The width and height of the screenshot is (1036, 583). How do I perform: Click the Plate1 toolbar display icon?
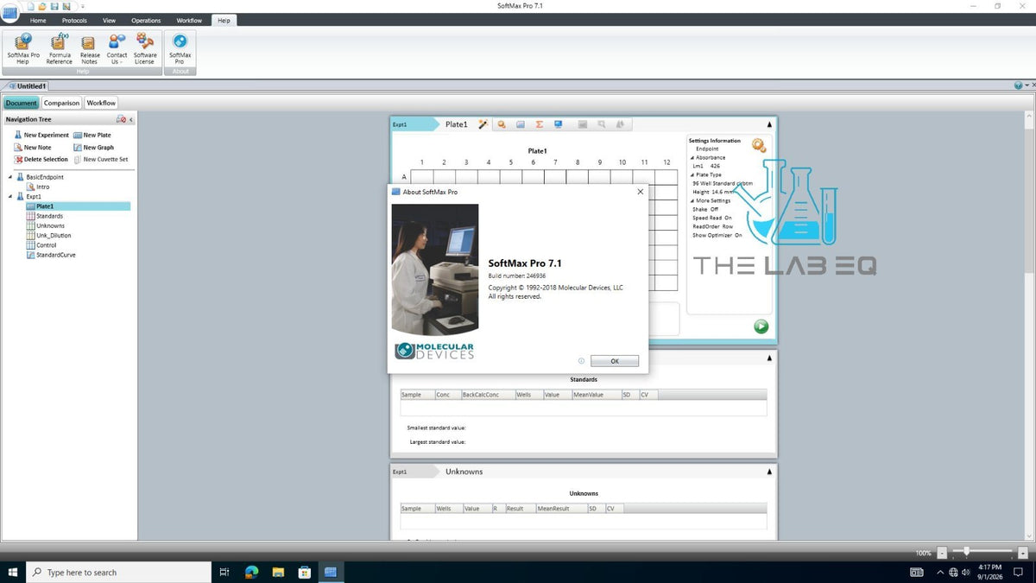coord(521,124)
